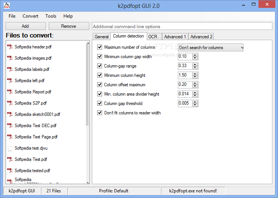Click Additional command line options field

tap(182, 26)
